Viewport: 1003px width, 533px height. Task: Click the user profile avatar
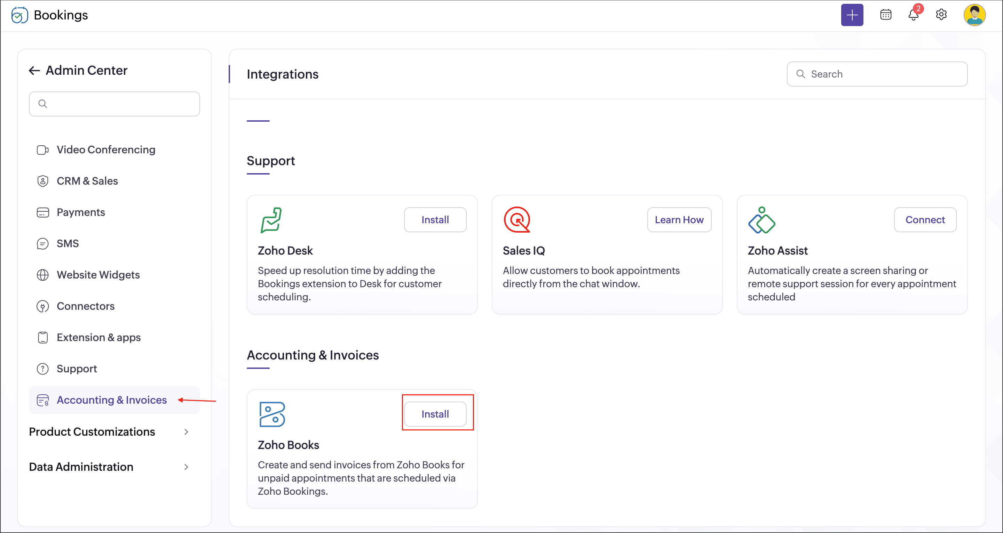[974, 15]
